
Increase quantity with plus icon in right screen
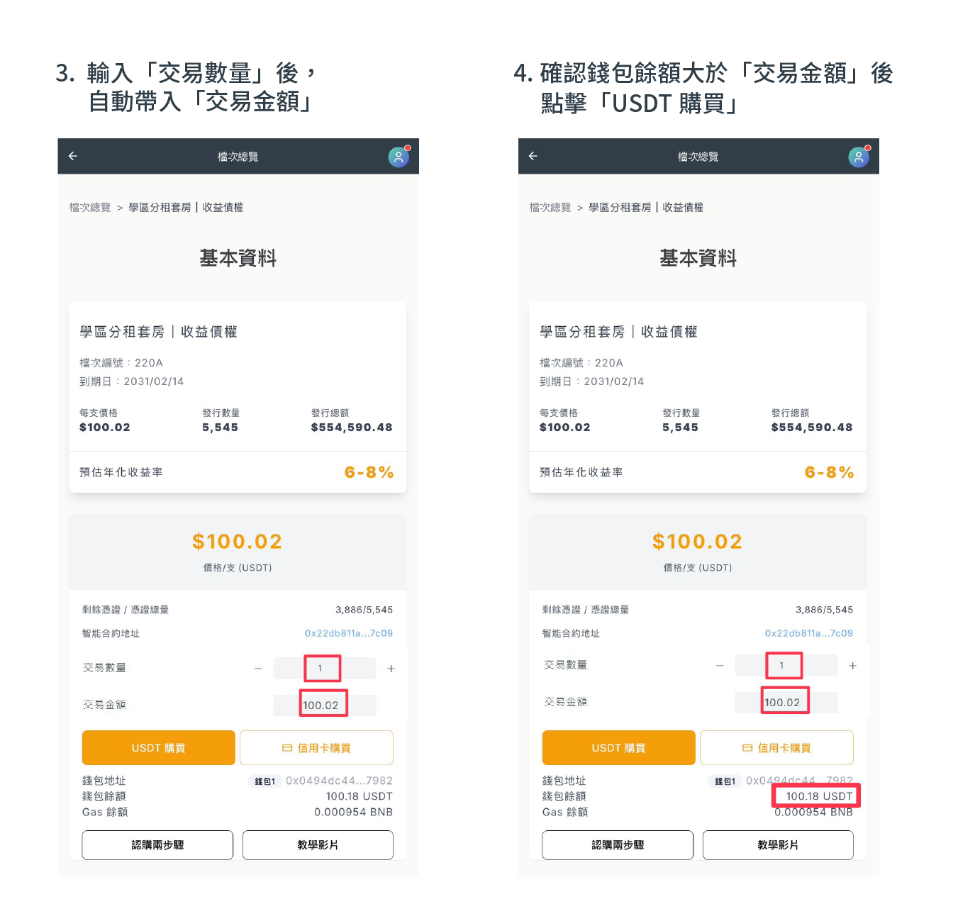point(852,666)
